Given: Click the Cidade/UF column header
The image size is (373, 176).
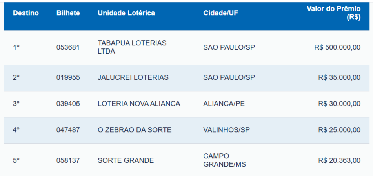Looking at the screenshot, I should [221, 13].
